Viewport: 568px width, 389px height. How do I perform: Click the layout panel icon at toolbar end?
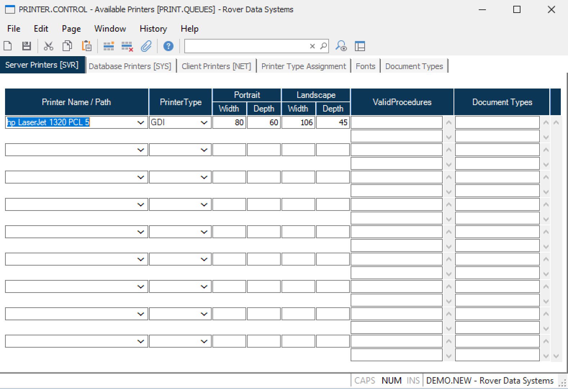(x=360, y=46)
